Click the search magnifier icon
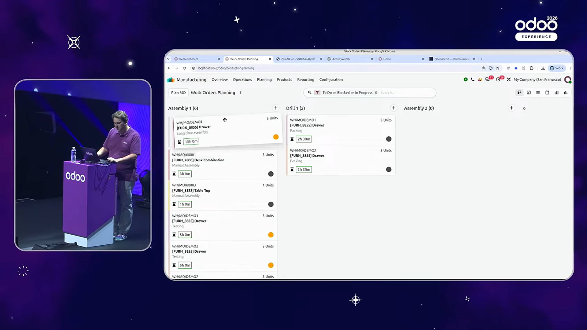Image resolution: width=587 pixels, height=330 pixels. click(x=309, y=93)
